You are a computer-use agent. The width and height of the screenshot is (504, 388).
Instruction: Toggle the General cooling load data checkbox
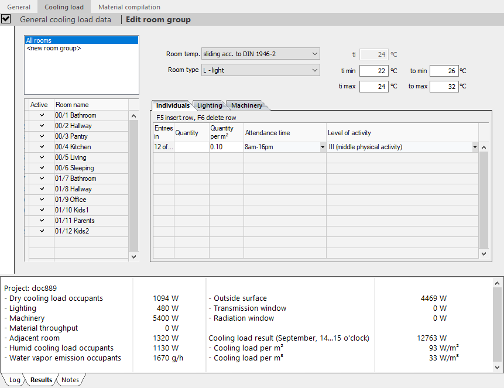point(6,19)
